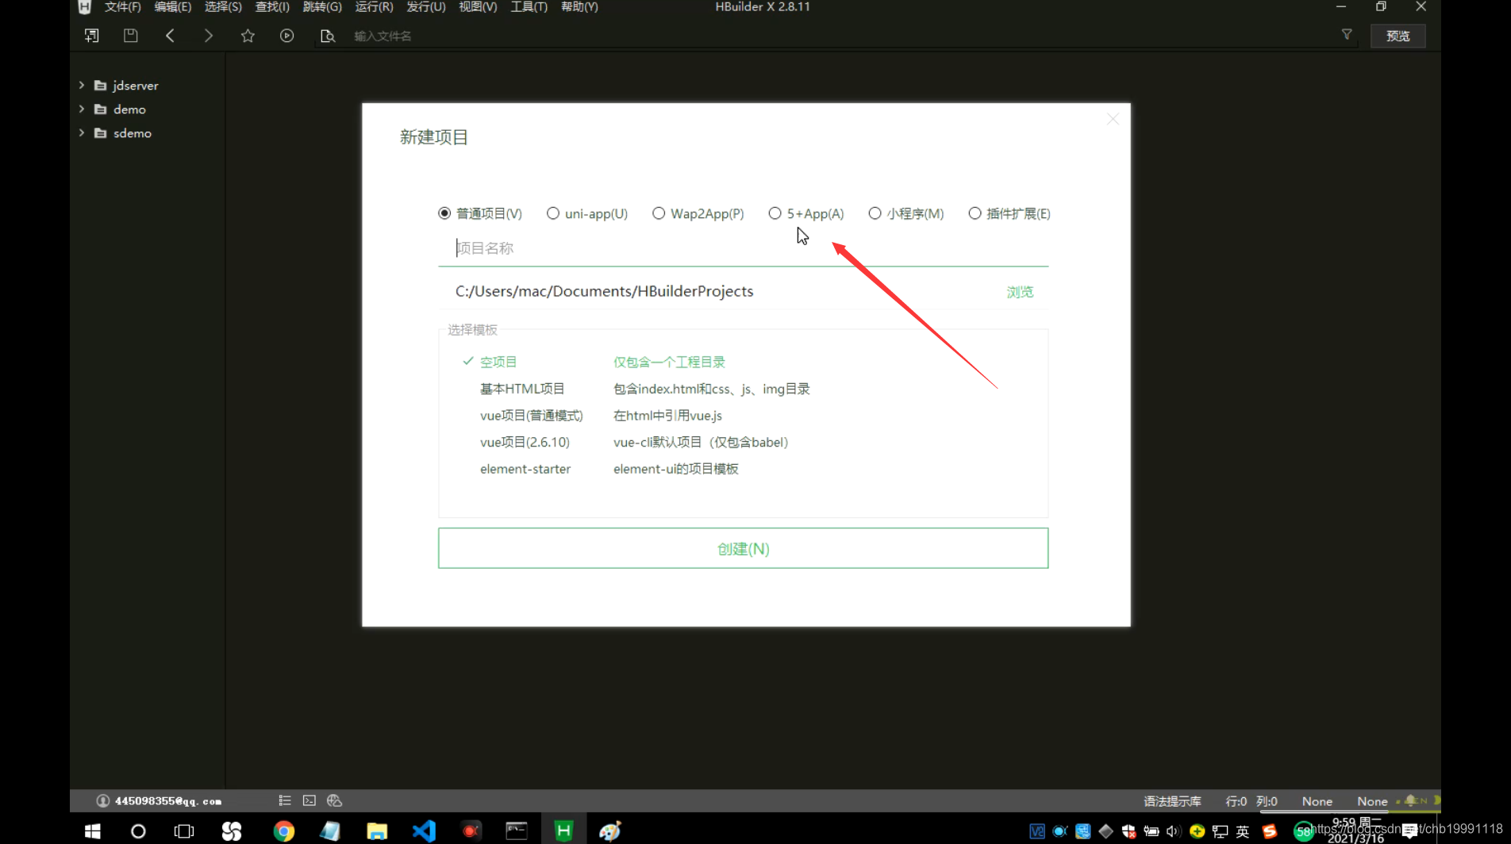Open the 发行(U) menu
1511x844 pixels.
426,6
